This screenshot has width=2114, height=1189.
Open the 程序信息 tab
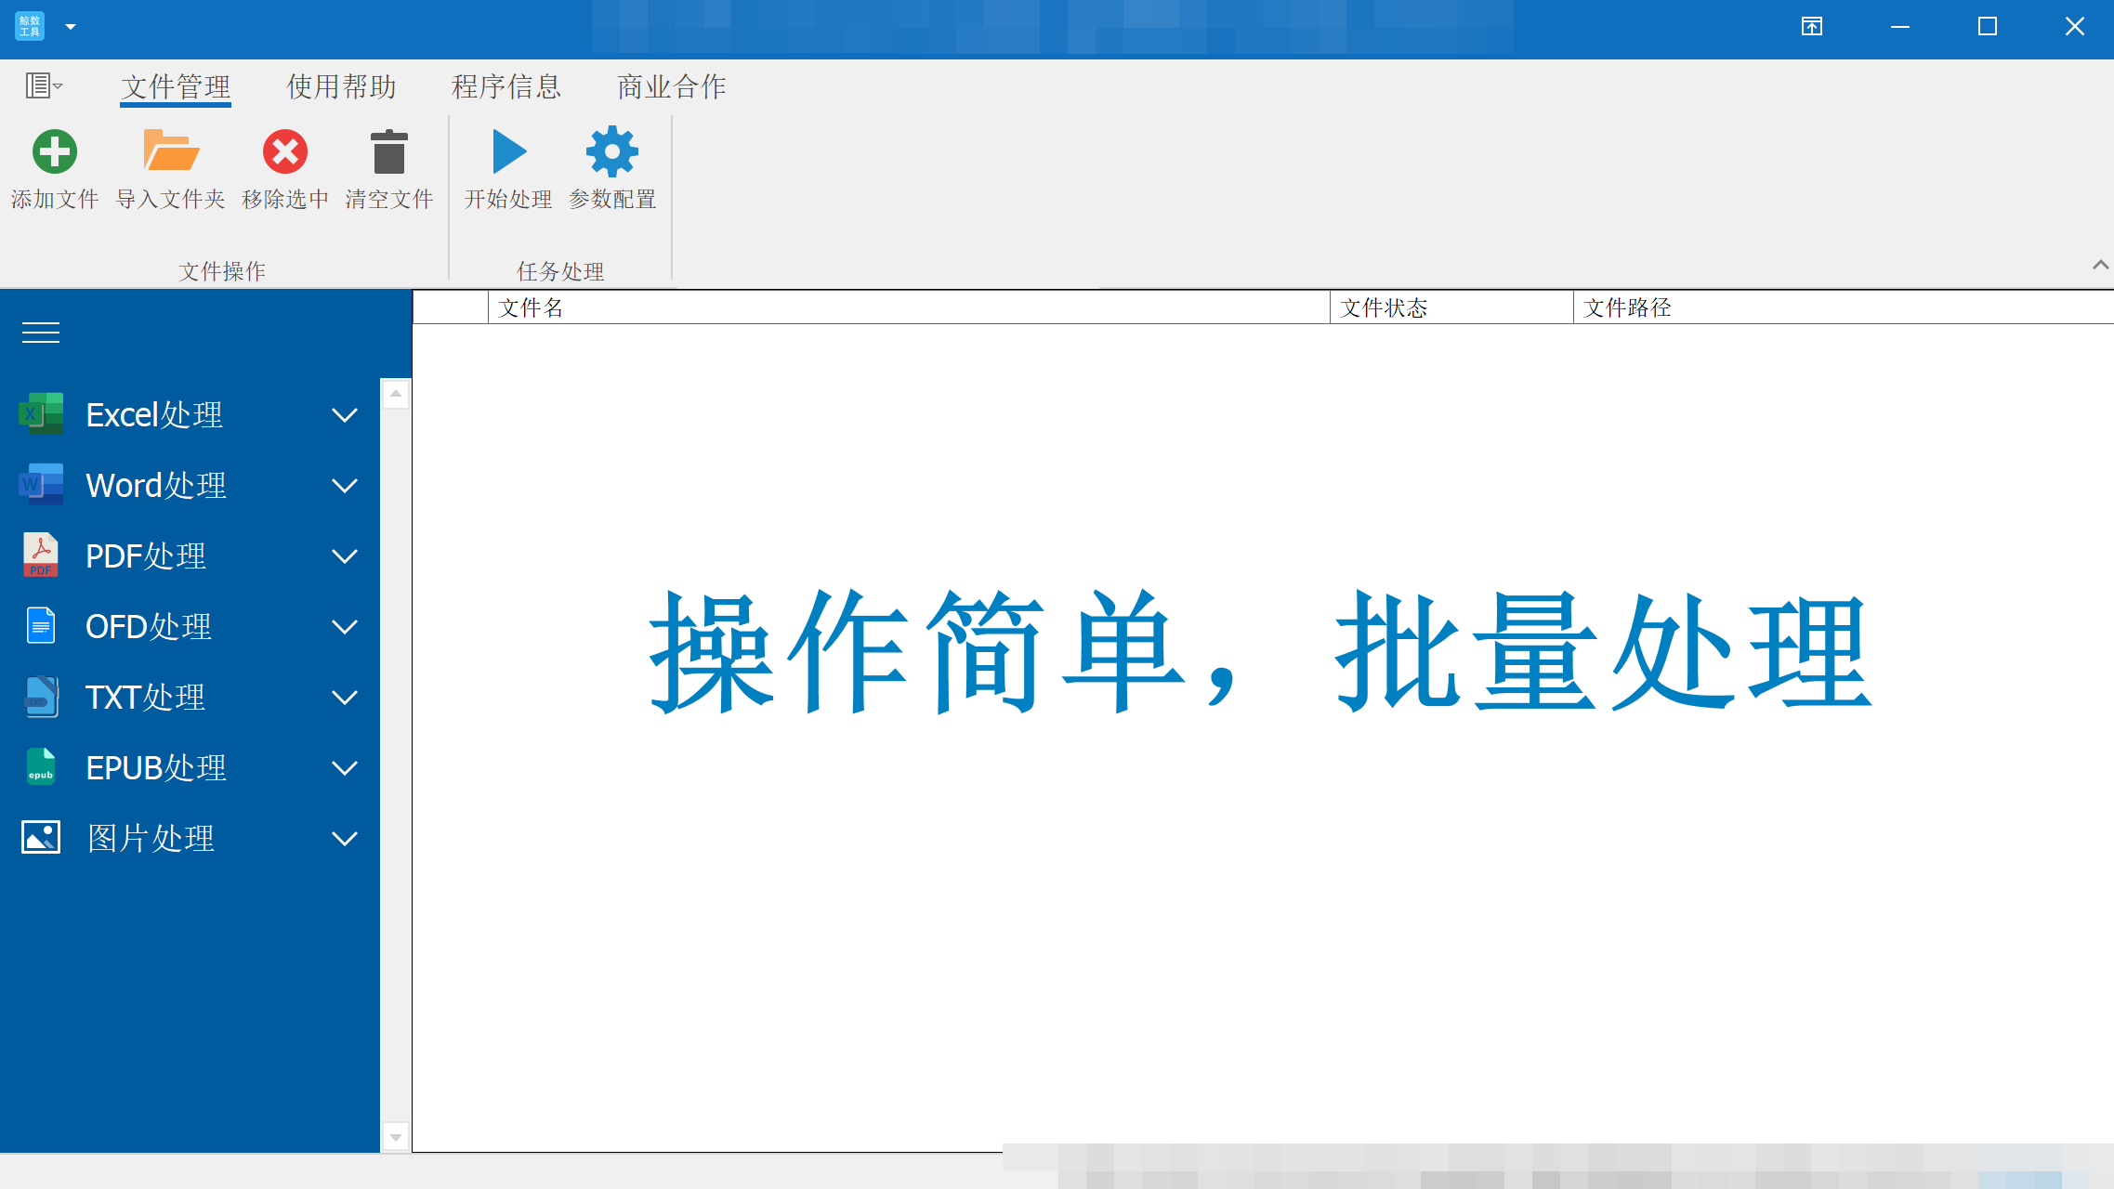tap(506, 86)
